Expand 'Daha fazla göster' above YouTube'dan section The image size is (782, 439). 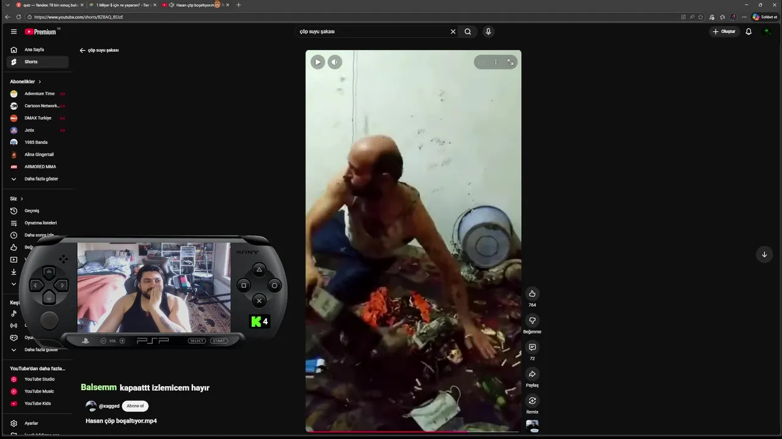click(38, 350)
